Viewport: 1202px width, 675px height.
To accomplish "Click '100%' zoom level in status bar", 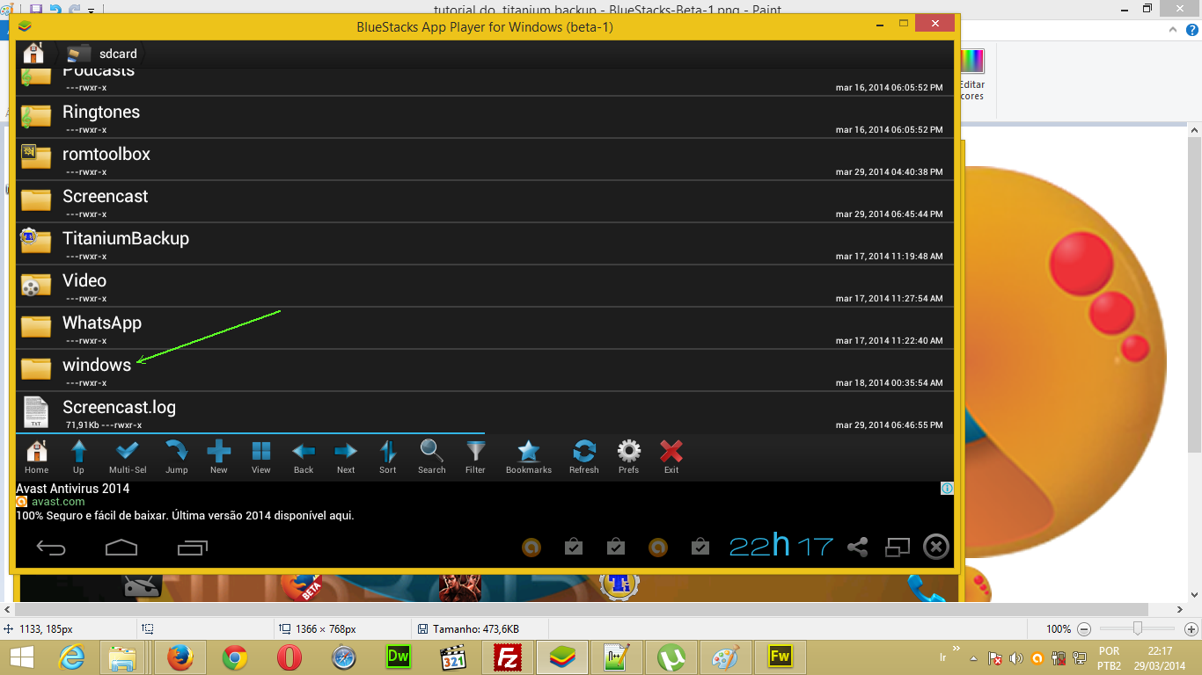I will (x=1059, y=629).
